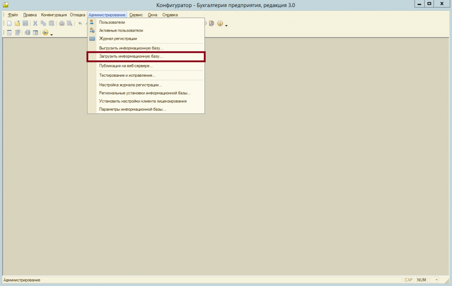This screenshot has height=286, width=452.
Task: Start debugging with the play icon
Action: coord(45,33)
